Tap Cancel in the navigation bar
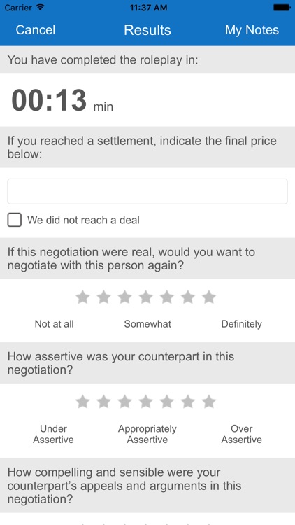Image resolution: width=295 pixels, height=525 pixels. pos(36,30)
